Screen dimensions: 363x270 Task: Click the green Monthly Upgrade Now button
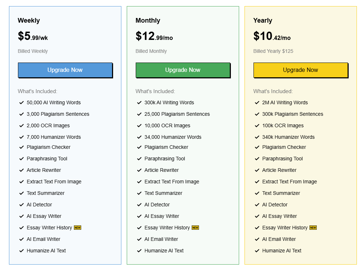(x=183, y=70)
